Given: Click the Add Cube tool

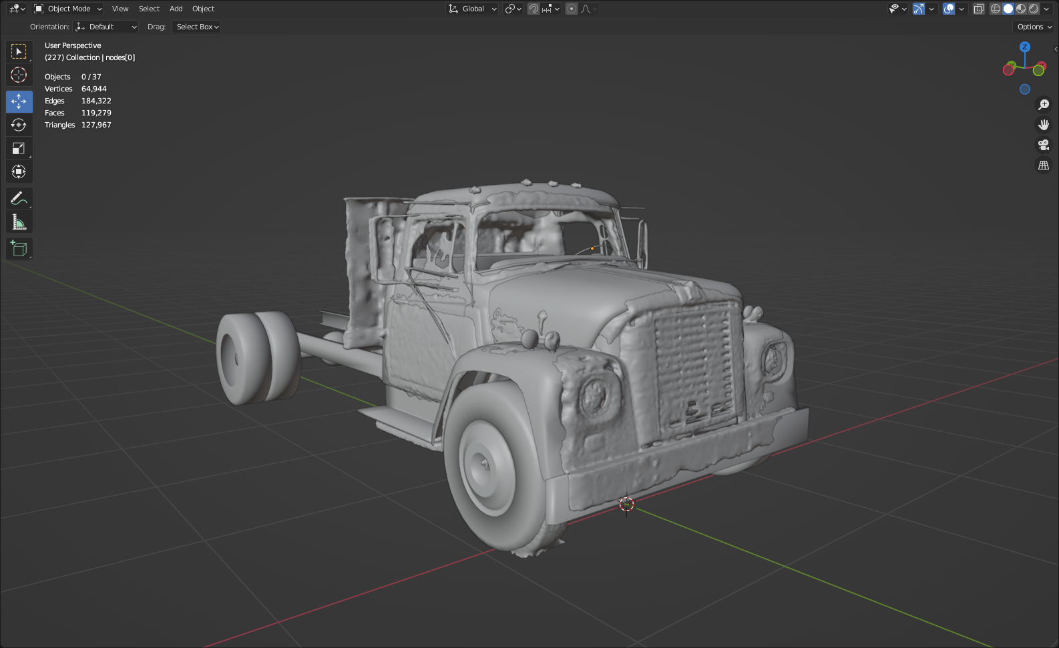Looking at the screenshot, I should (19, 249).
